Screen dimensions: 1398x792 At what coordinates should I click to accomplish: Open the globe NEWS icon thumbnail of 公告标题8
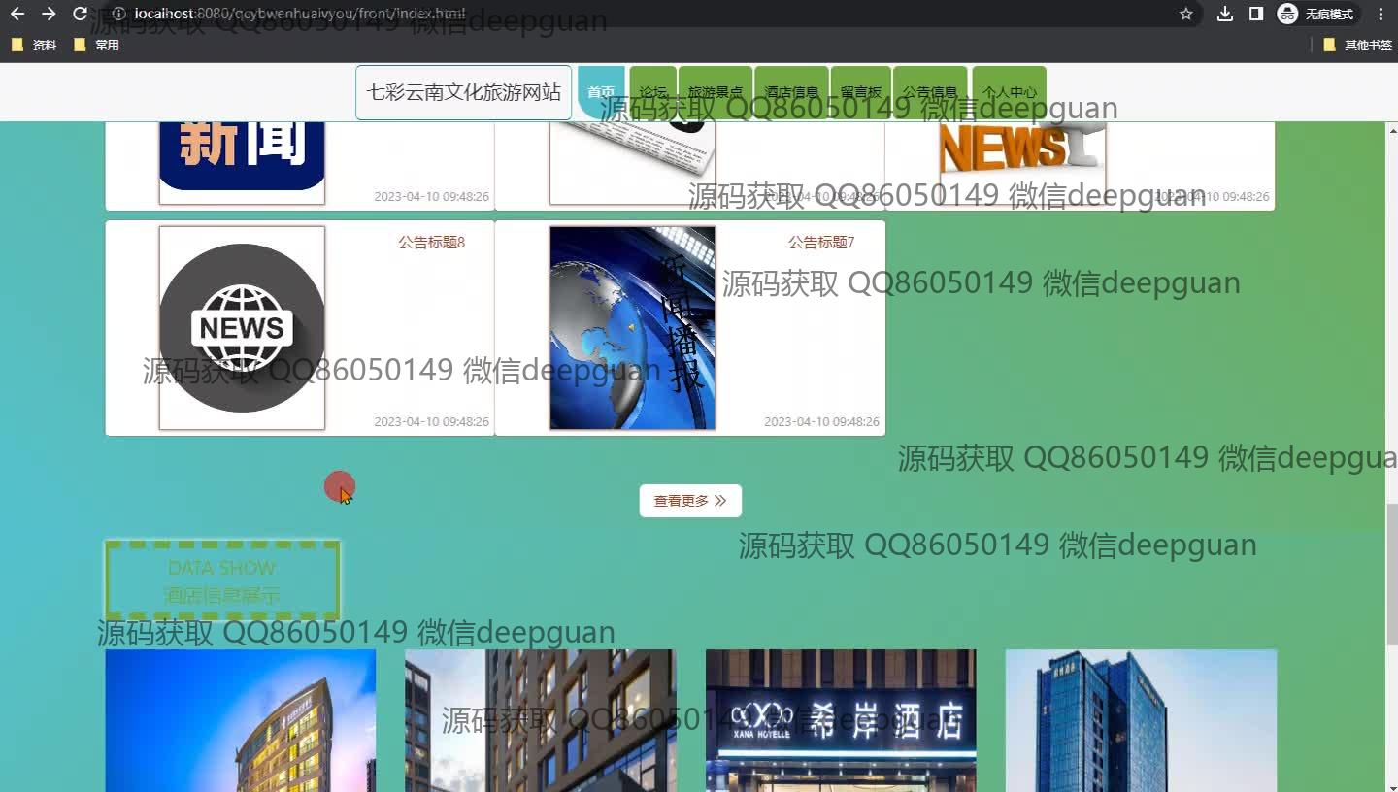(x=242, y=328)
